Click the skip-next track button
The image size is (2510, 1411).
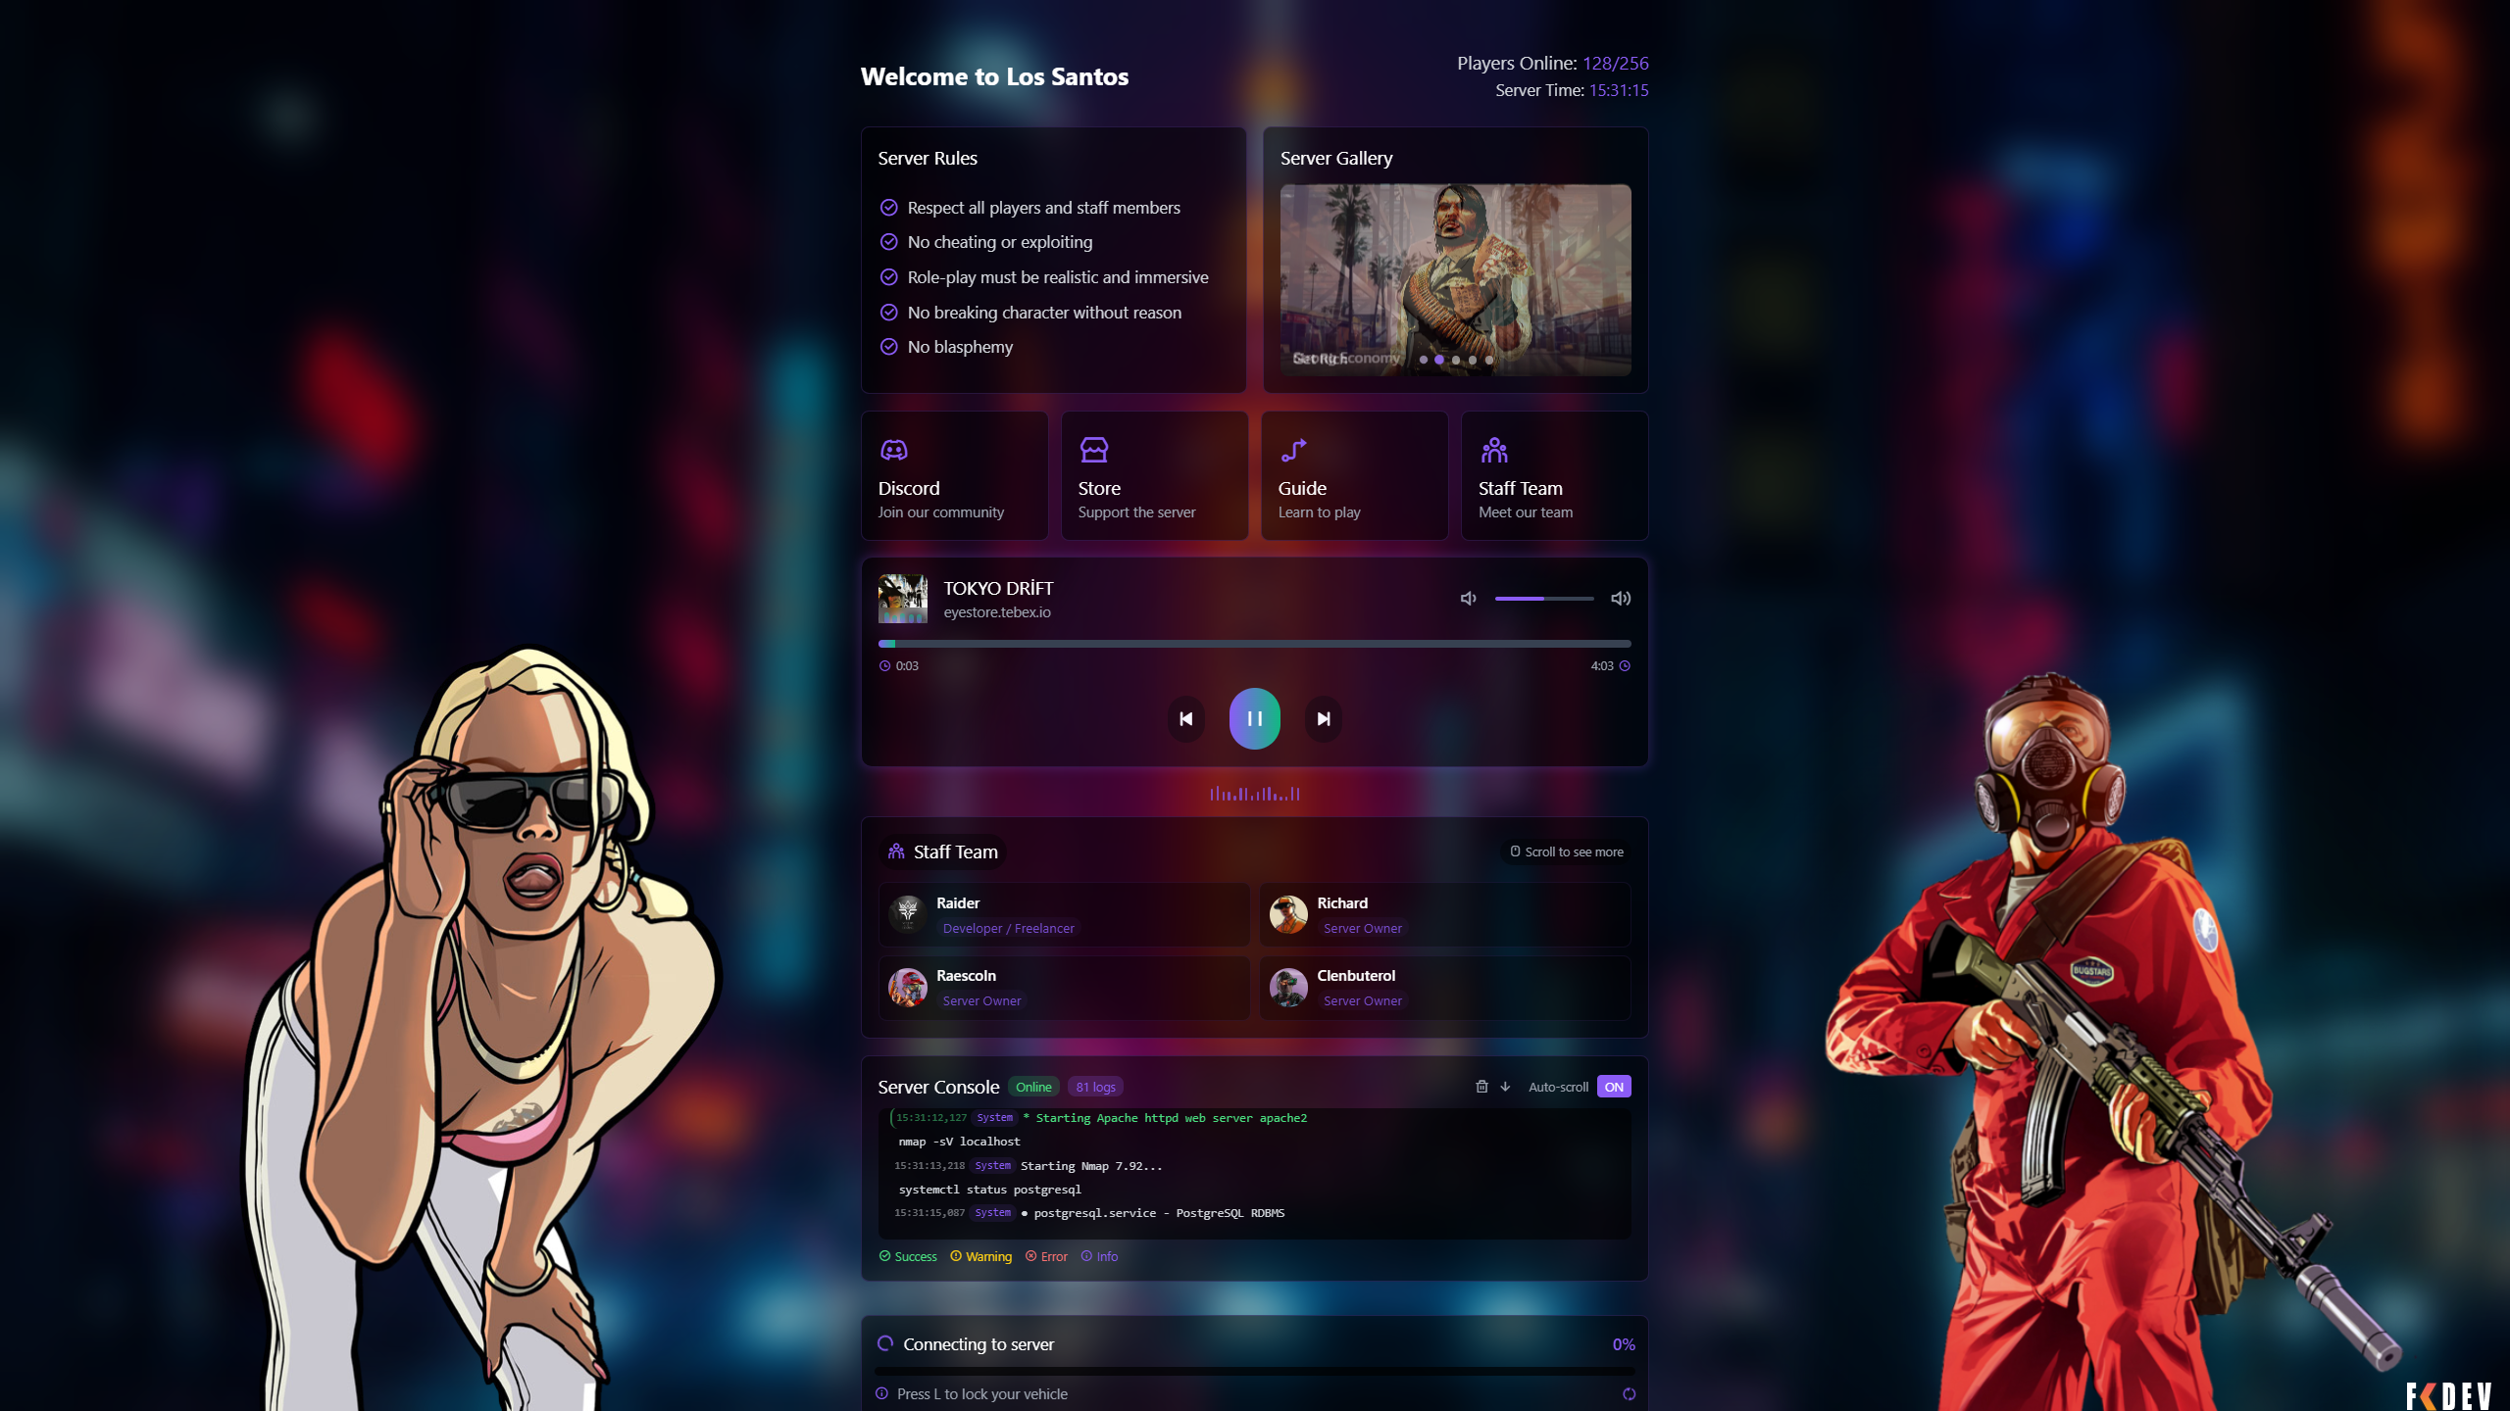pos(1323,718)
